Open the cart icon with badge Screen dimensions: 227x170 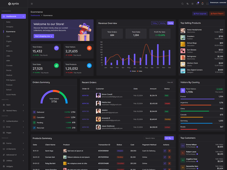(197, 4)
